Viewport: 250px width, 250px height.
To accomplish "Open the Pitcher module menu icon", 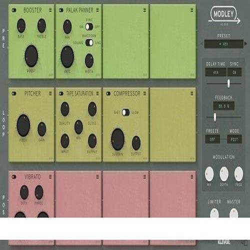I will pos(50,93).
